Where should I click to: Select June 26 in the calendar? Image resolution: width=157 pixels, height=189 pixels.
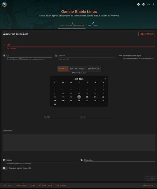click(x=79, y=101)
